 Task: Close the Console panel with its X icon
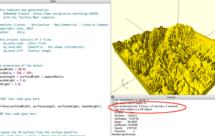[x=113, y=97]
